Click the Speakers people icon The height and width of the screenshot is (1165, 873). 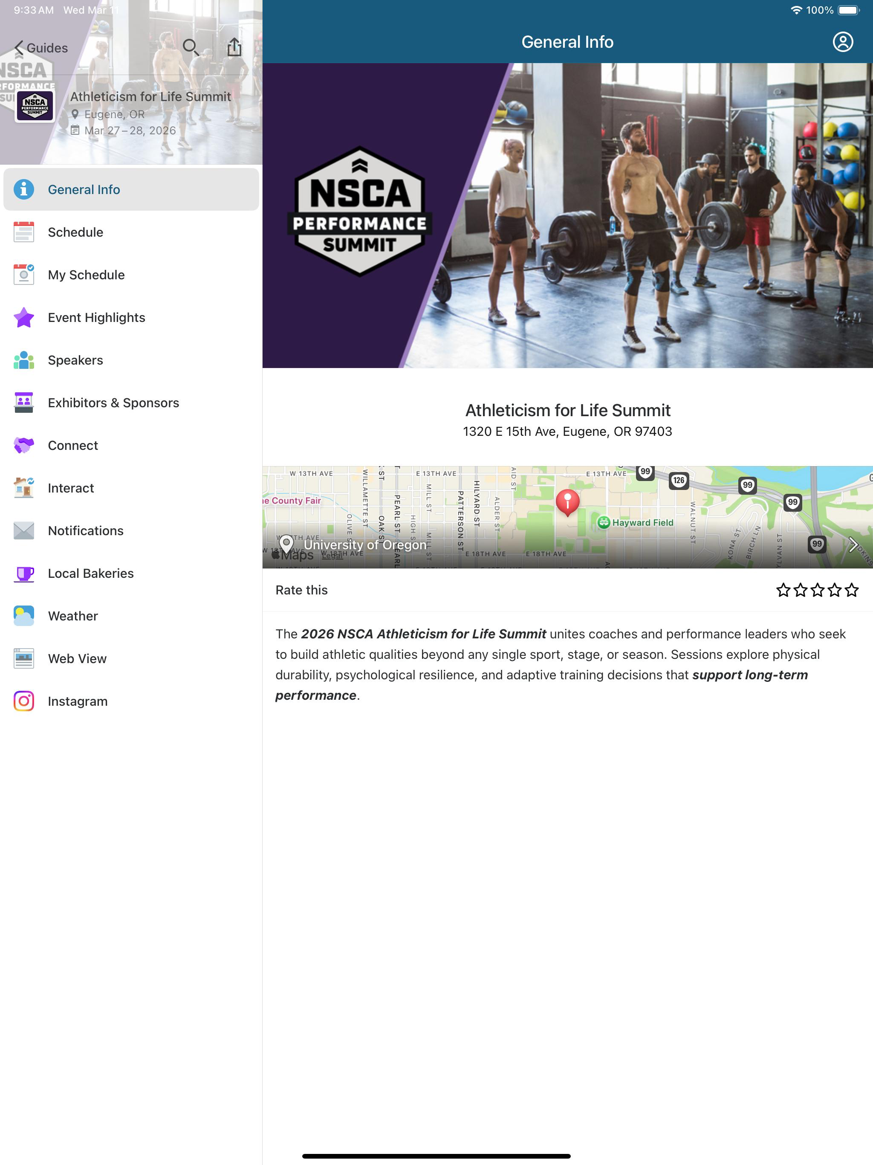24,360
